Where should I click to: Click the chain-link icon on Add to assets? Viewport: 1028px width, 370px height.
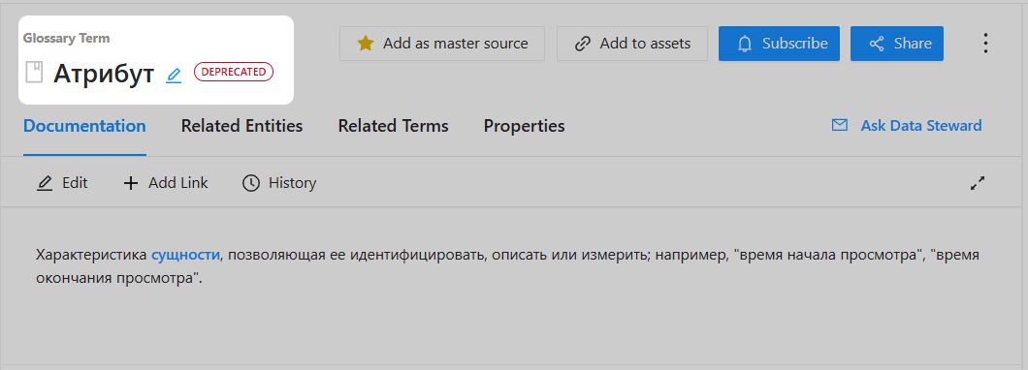click(x=582, y=44)
